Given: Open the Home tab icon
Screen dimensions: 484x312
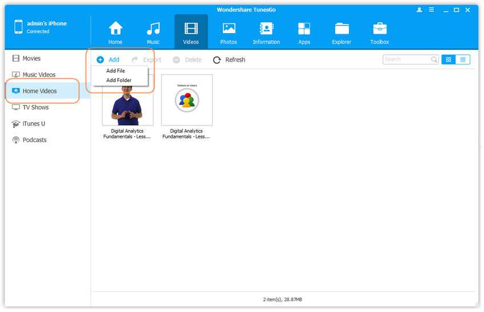Looking at the screenshot, I should (x=115, y=32).
